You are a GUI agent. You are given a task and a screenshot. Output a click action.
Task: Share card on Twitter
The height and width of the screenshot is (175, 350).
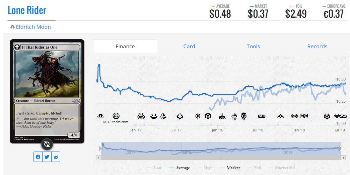(47, 157)
